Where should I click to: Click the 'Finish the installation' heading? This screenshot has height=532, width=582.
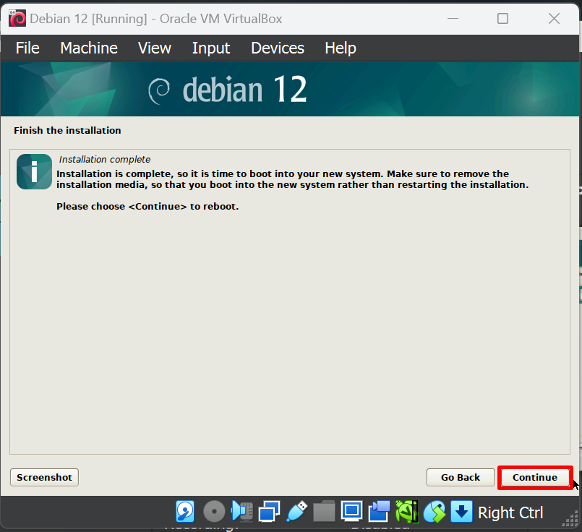(67, 131)
